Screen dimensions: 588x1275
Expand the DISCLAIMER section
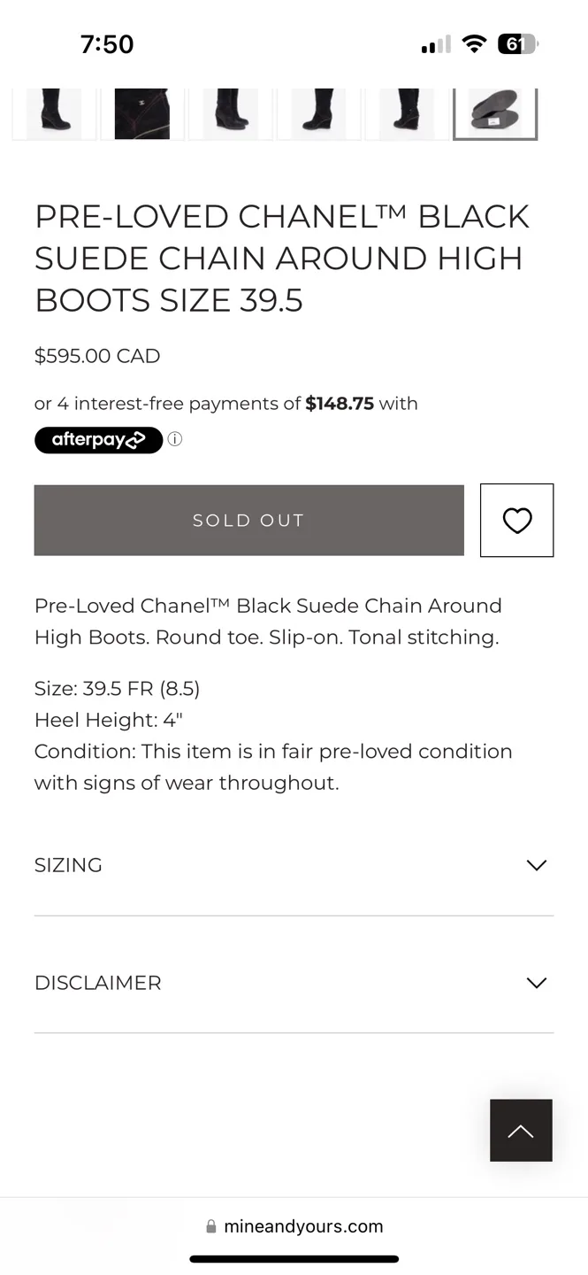point(294,983)
